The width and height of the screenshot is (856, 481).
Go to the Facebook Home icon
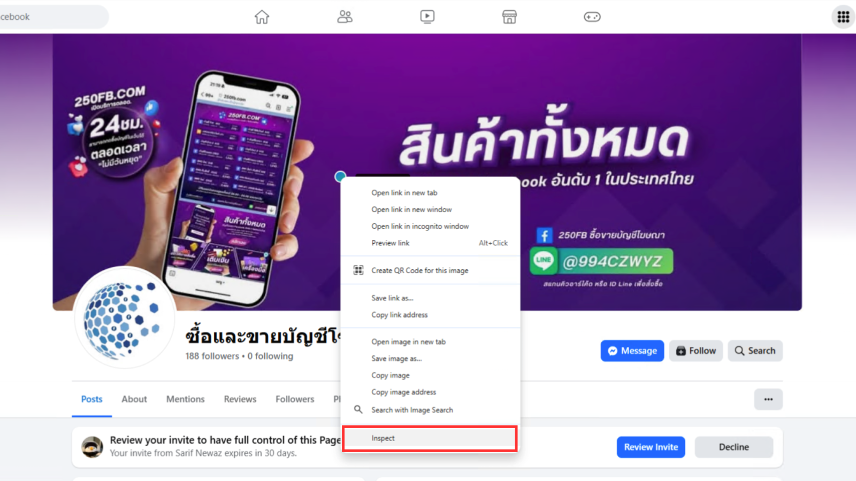(x=262, y=17)
